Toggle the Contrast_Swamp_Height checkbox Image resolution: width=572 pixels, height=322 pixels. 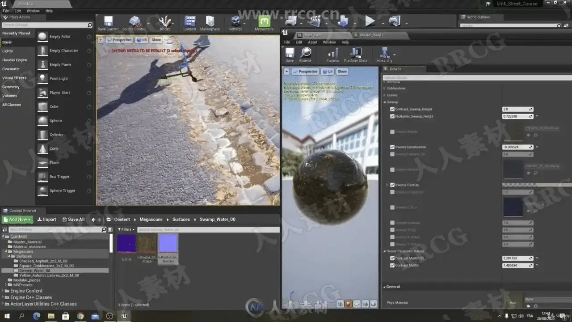(392, 109)
